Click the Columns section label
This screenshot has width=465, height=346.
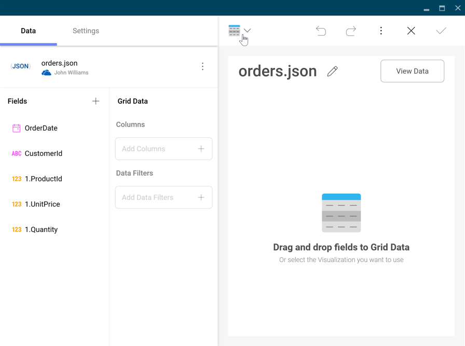tap(130, 125)
